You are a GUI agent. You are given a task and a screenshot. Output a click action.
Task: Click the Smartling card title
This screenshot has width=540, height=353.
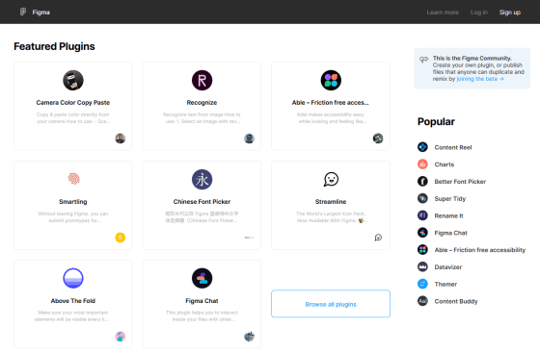(x=73, y=202)
